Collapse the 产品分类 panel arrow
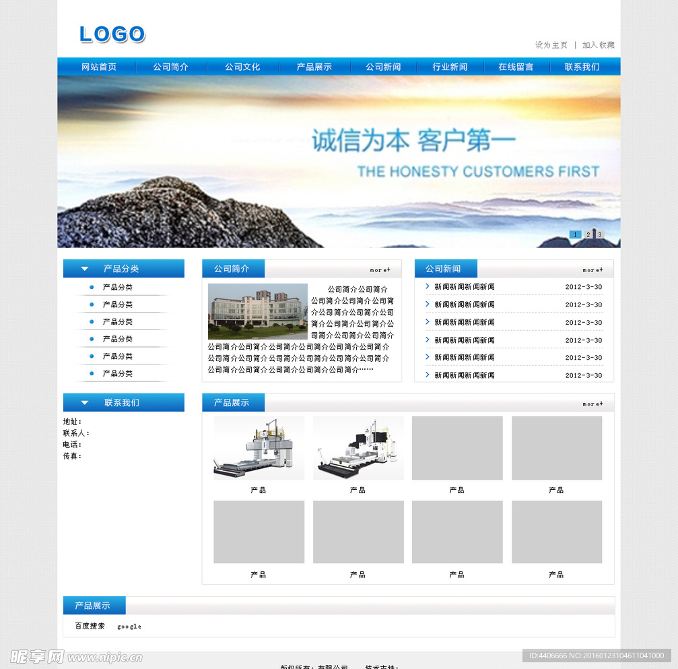The height and width of the screenshot is (669, 678). tap(85, 269)
